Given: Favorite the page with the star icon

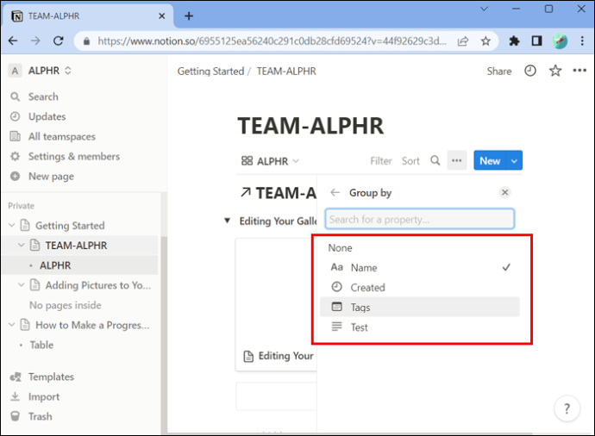Looking at the screenshot, I should coord(555,71).
